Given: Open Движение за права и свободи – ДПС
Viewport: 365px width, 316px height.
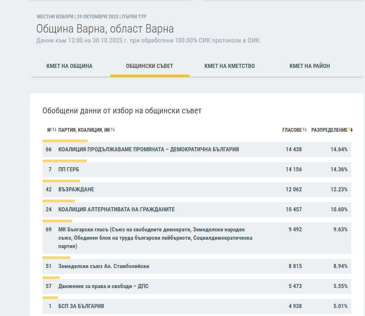Looking at the screenshot, I should 197,286.
